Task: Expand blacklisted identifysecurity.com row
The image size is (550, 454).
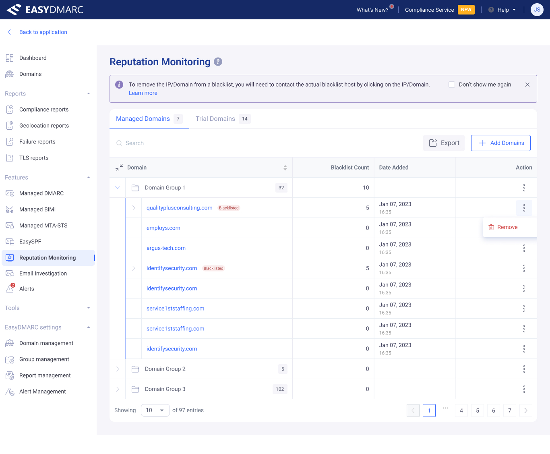Action: tap(134, 268)
